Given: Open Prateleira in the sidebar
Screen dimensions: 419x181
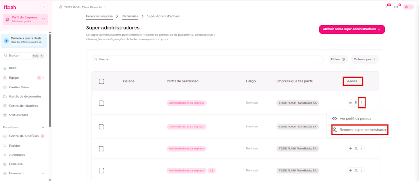Looking at the screenshot, I should (x=16, y=164).
